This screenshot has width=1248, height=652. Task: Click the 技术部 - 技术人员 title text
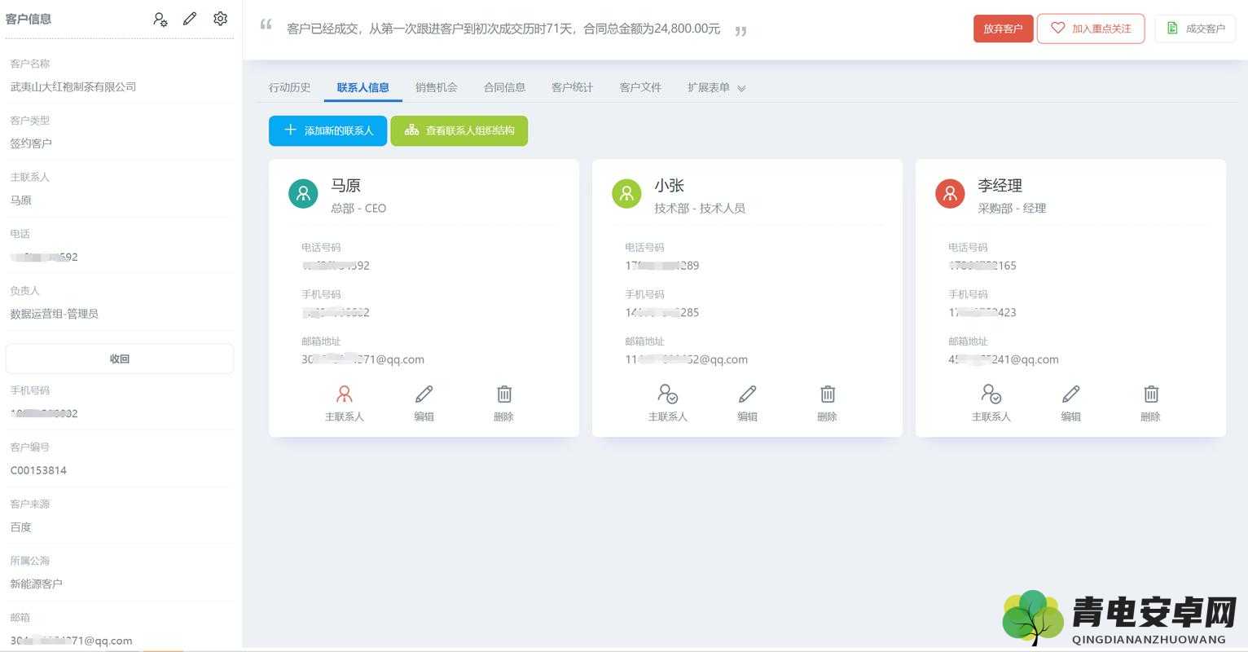click(x=700, y=209)
